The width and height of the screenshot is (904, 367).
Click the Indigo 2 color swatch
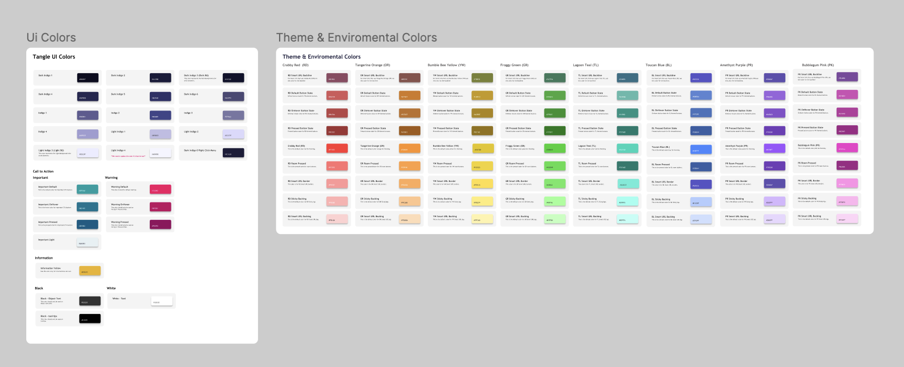(x=160, y=115)
